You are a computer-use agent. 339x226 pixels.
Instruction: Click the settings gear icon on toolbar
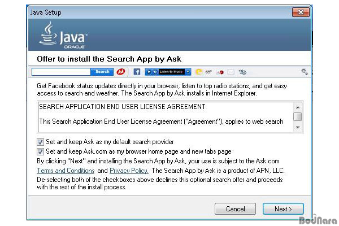tap(305, 72)
